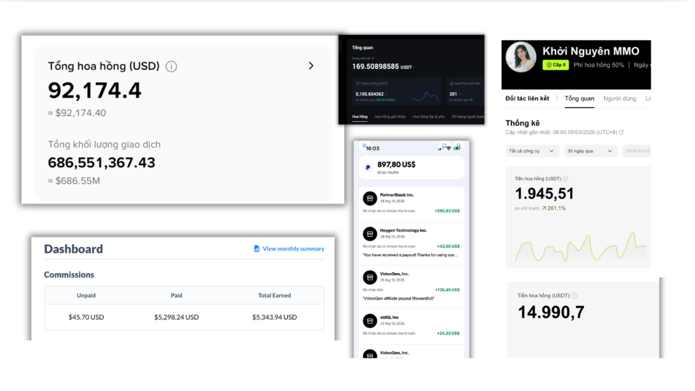Click the Unpaid column header
The width and height of the screenshot is (695, 391).
pos(86,295)
